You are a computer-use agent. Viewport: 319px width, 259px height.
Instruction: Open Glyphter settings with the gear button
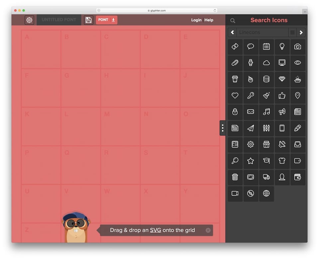(29, 20)
